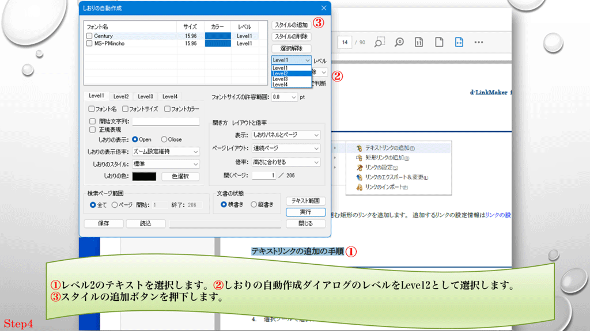Click the fit full page icon
Image resolution: width=590 pixels, height=331 pixels.
pyautogui.click(x=439, y=42)
